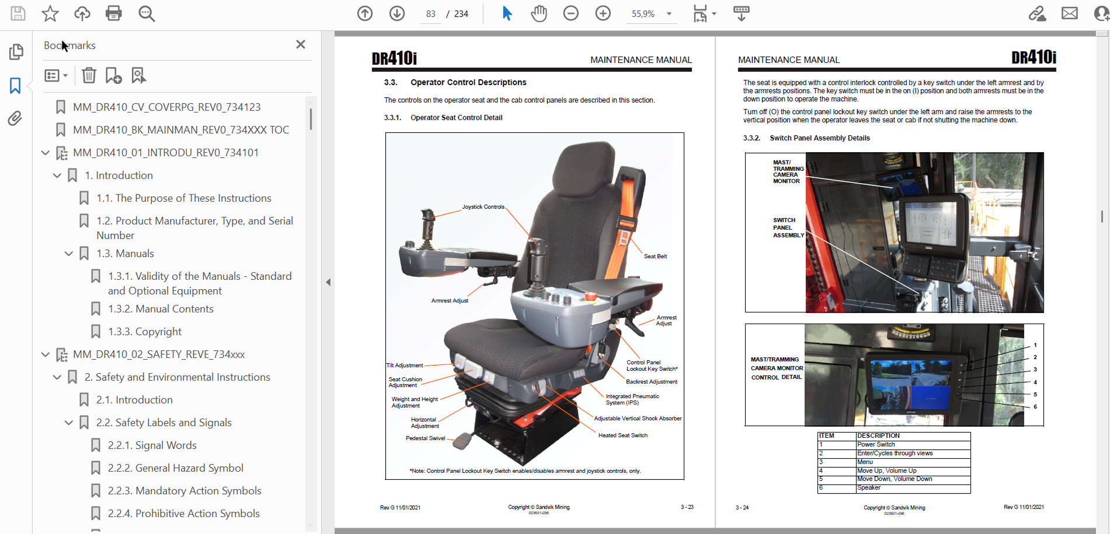
Task: Open the Attachments paperclip panel
Action: [x=15, y=119]
